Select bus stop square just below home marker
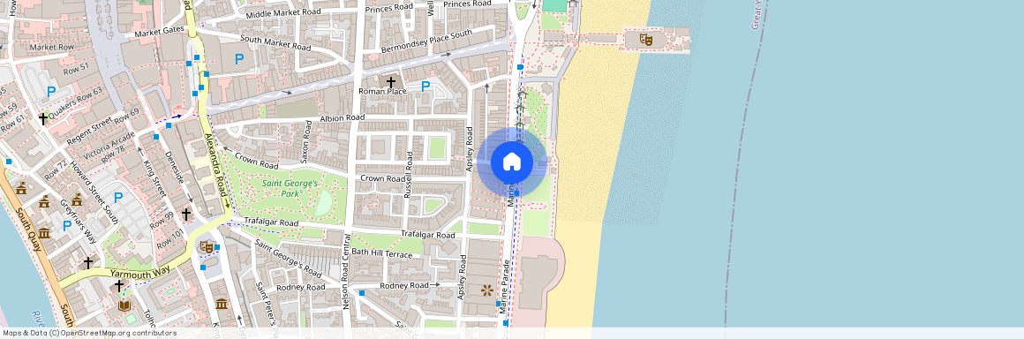 516,193
